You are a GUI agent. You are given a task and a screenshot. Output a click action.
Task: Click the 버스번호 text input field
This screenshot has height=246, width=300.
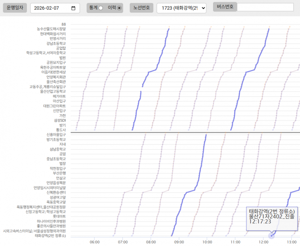(x=265, y=7)
